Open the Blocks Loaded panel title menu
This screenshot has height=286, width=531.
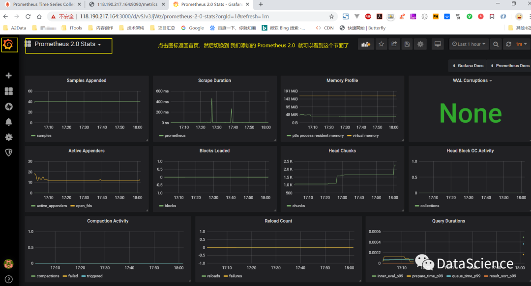[214, 151]
